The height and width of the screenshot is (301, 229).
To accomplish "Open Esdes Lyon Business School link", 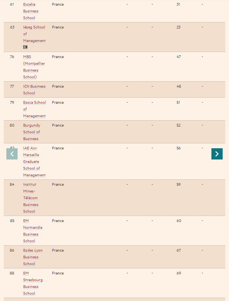I will tap(33, 257).
